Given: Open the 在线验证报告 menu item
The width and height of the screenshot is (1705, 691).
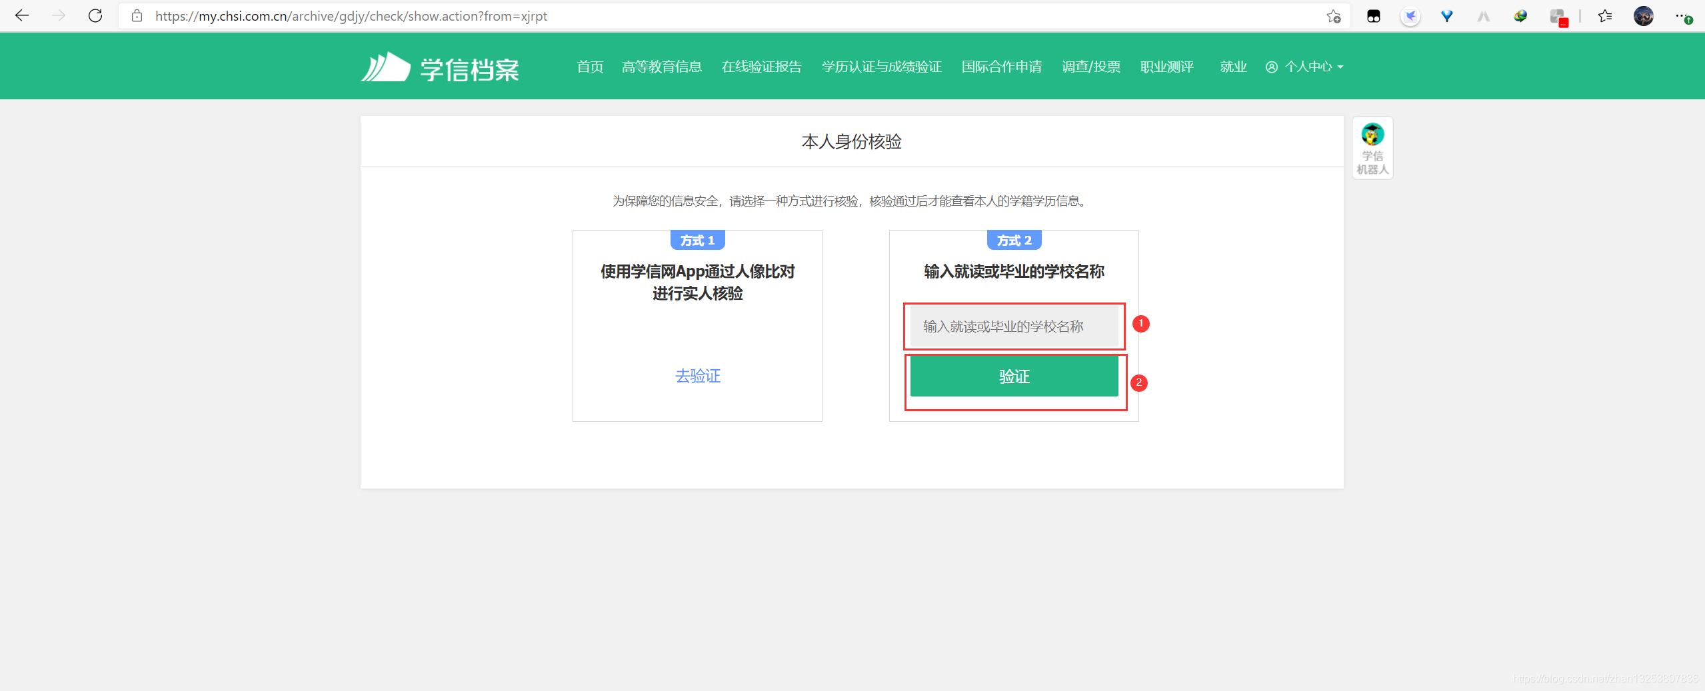Looking at the screenshot, I should pos(761,66).
